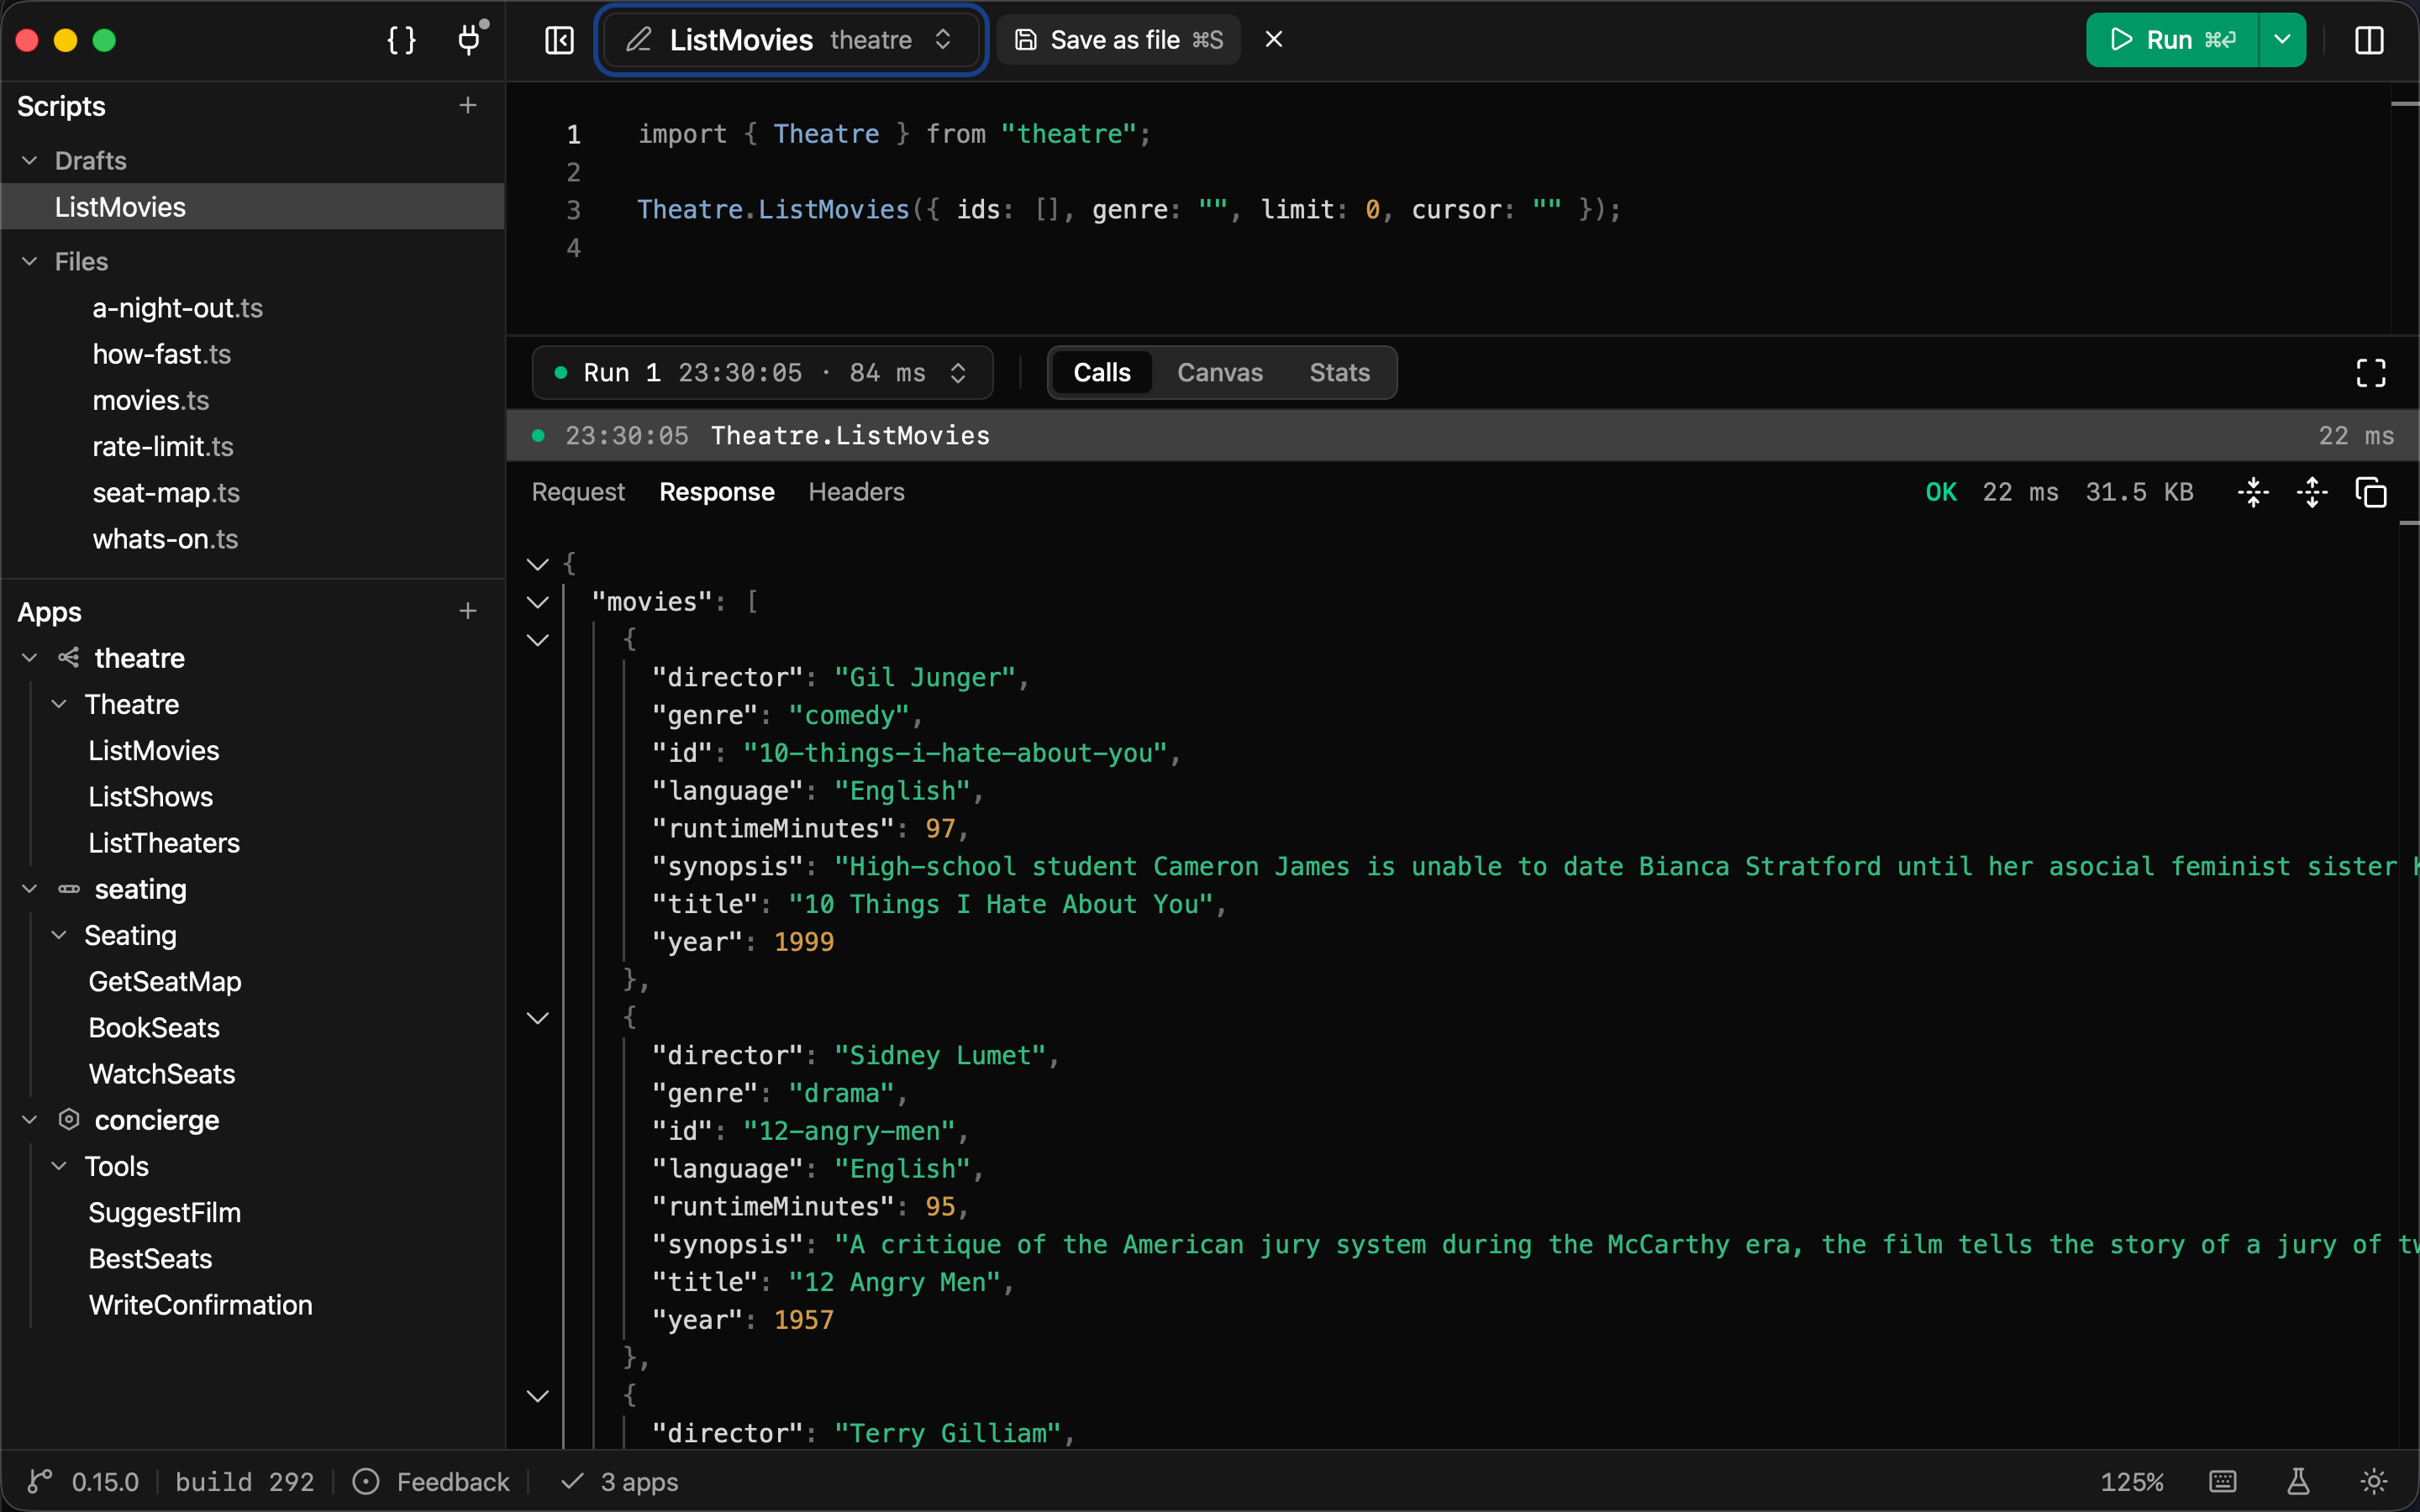The width and height of the screenshot is (2420, 1512).
Task: Click the theatre app share icon
Action: [x=68, y=657]
